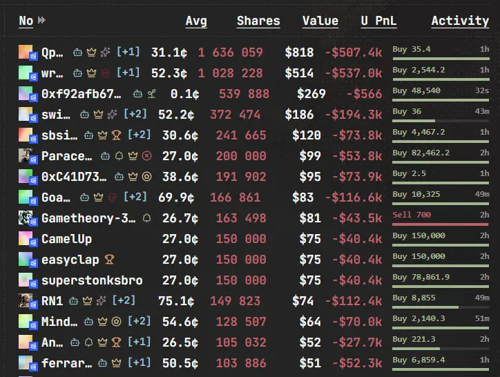Expand the [+1] extra badges for An…
The height and width of the screenshot is (377, 500).
(x=139, y=342)
